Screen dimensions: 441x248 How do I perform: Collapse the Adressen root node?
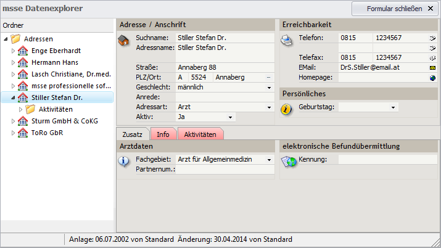[x=6, y=39]
